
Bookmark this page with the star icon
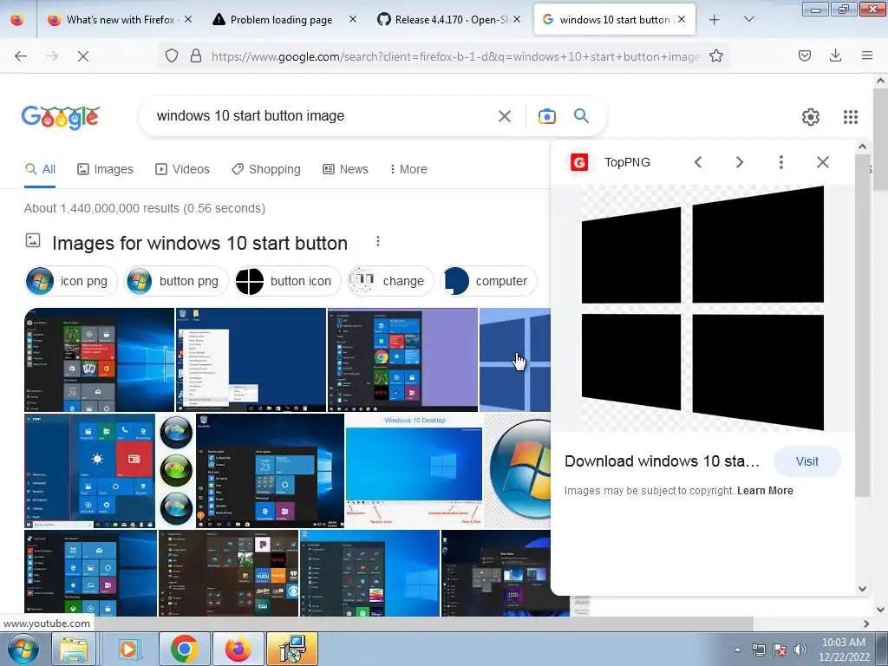(x=715, y=56)
